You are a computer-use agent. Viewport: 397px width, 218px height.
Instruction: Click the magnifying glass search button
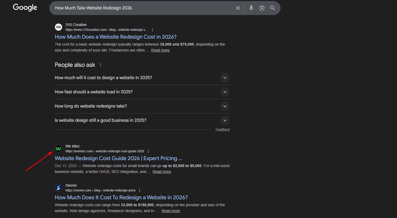(x=272, y=8)
